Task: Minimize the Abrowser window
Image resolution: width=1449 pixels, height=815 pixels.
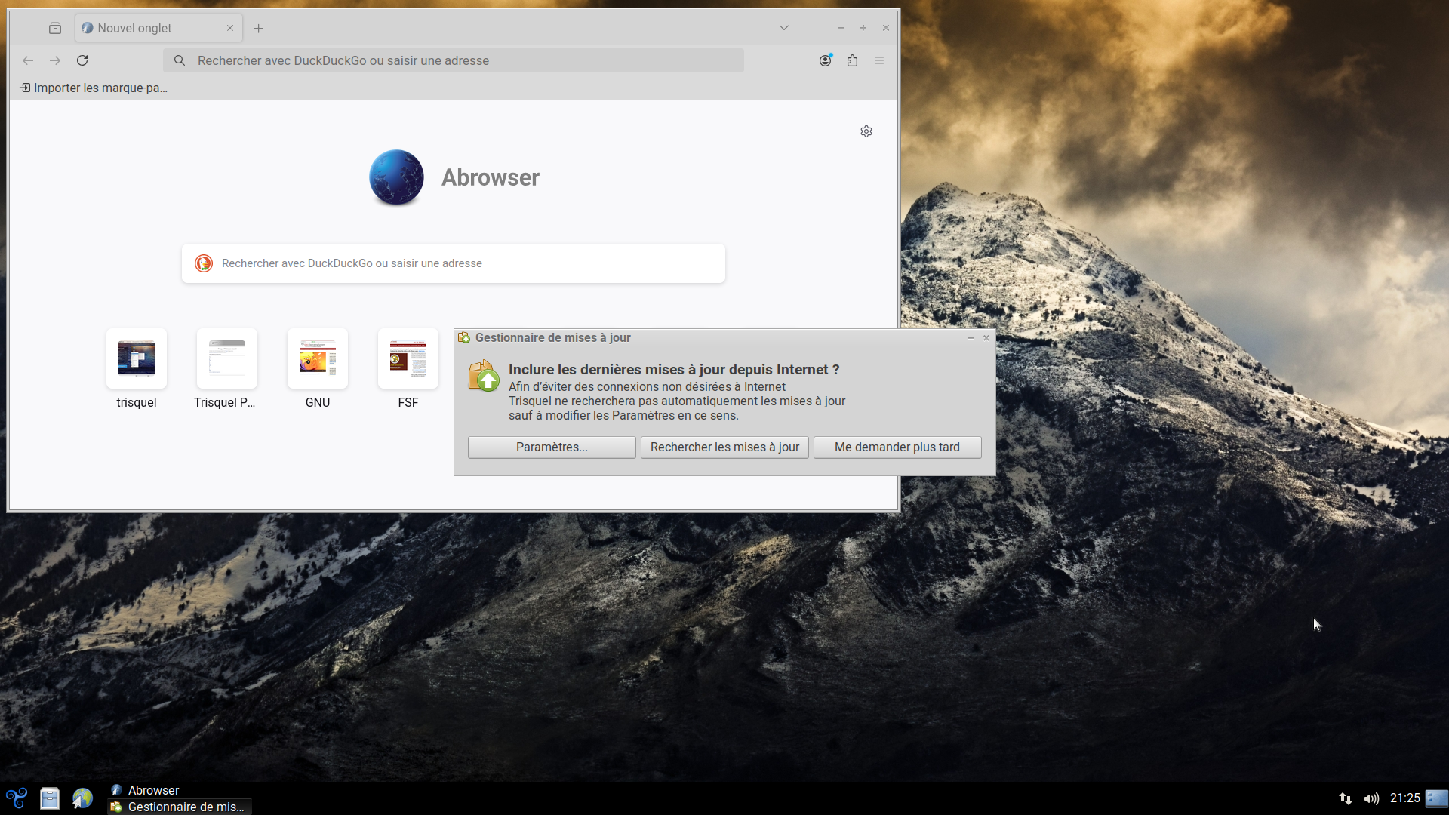Action: (x=840, y=28)
